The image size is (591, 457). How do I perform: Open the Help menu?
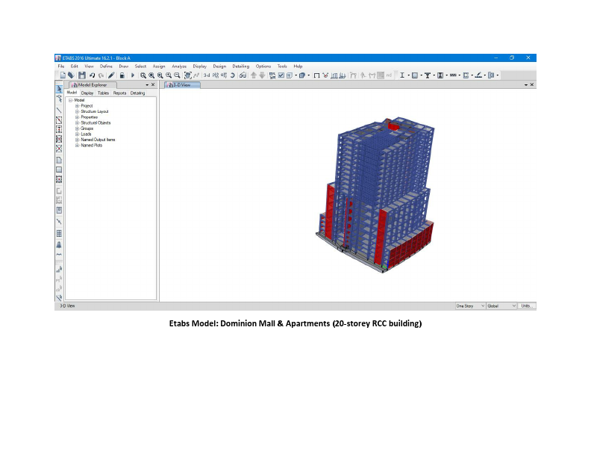coord(298,66)
